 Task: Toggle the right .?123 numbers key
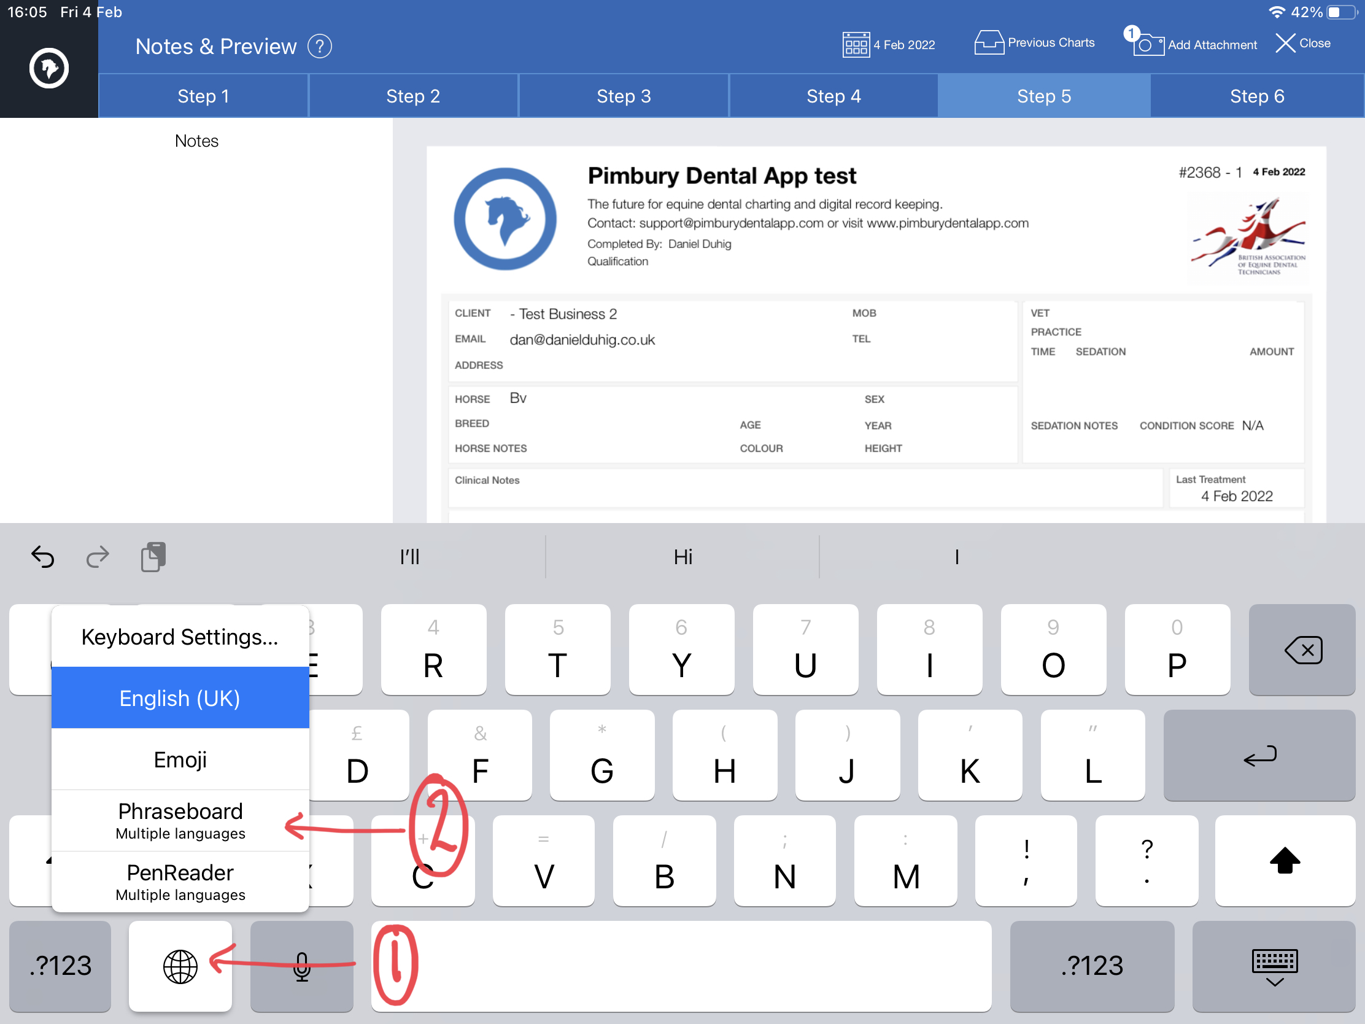(x=1092, y=966)
